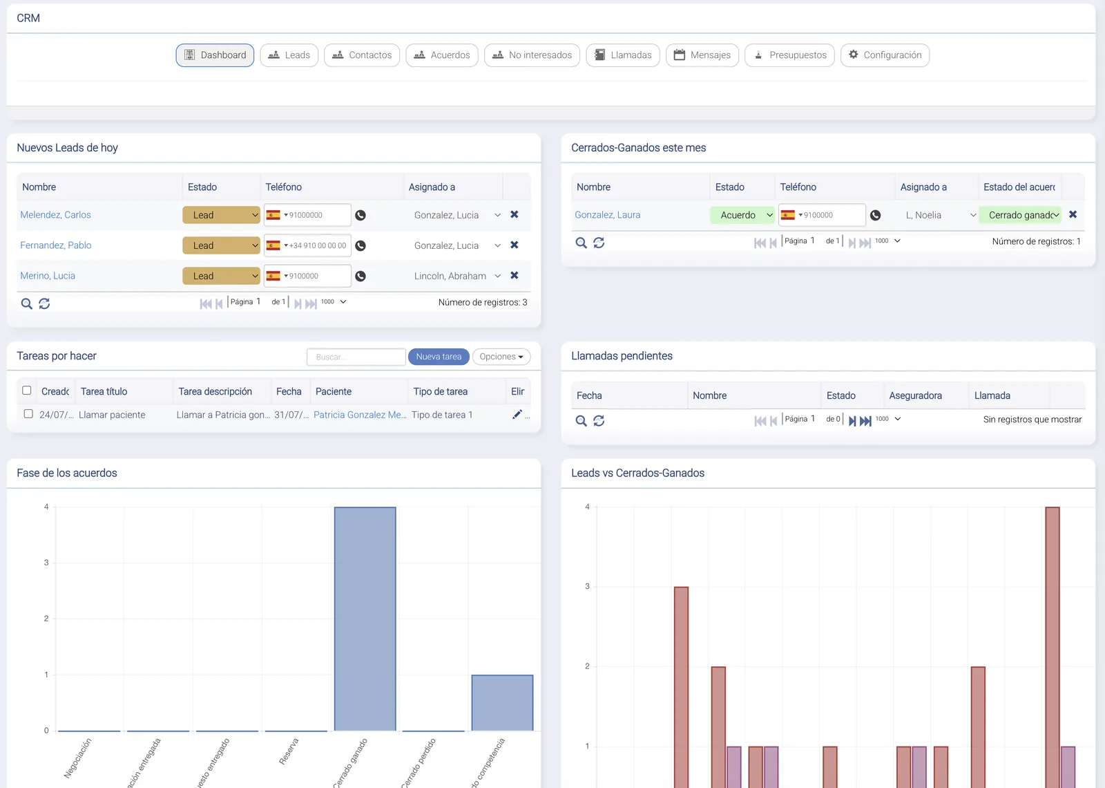Go to the Acuerdos tab
The height and width of the screenshot is (788, 1105).
[442, 55]
